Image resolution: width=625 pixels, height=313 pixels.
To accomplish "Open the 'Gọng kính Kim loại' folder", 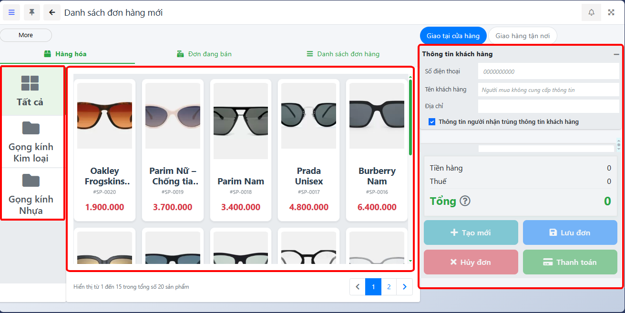I will tap(31, 128).
